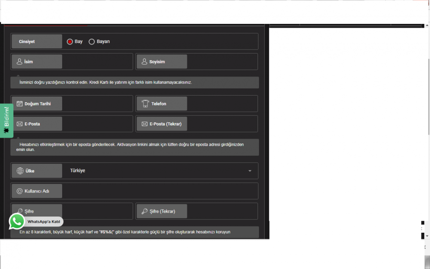Click the Ülke globe icon
The width and height of the screenshot is (430, 269).
(20, 171)
